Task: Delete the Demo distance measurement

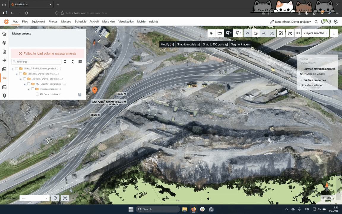Action: 80,94
